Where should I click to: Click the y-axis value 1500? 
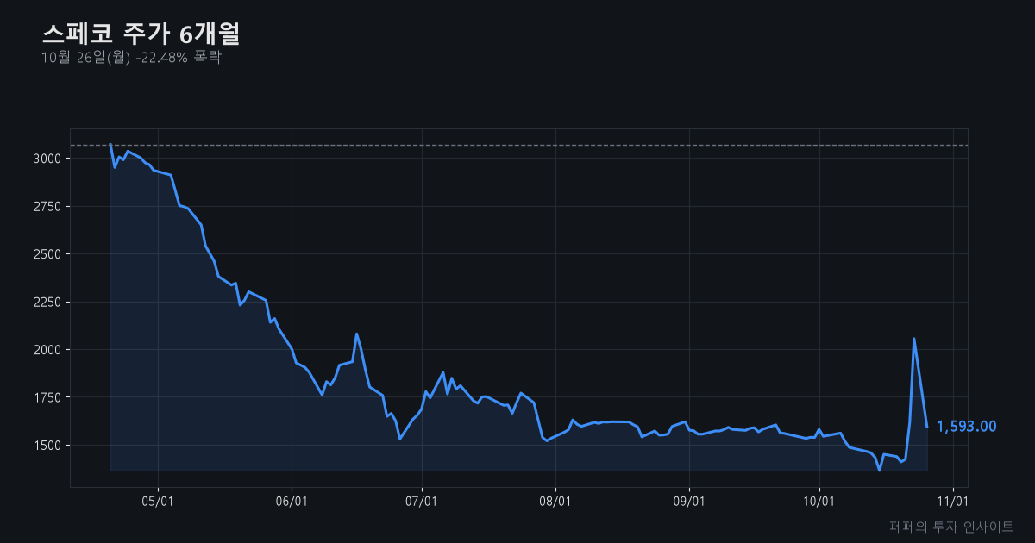tap(47, 446)
